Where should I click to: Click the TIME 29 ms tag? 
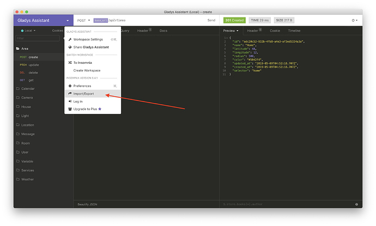pyautogui.click(x=260, y=20)
